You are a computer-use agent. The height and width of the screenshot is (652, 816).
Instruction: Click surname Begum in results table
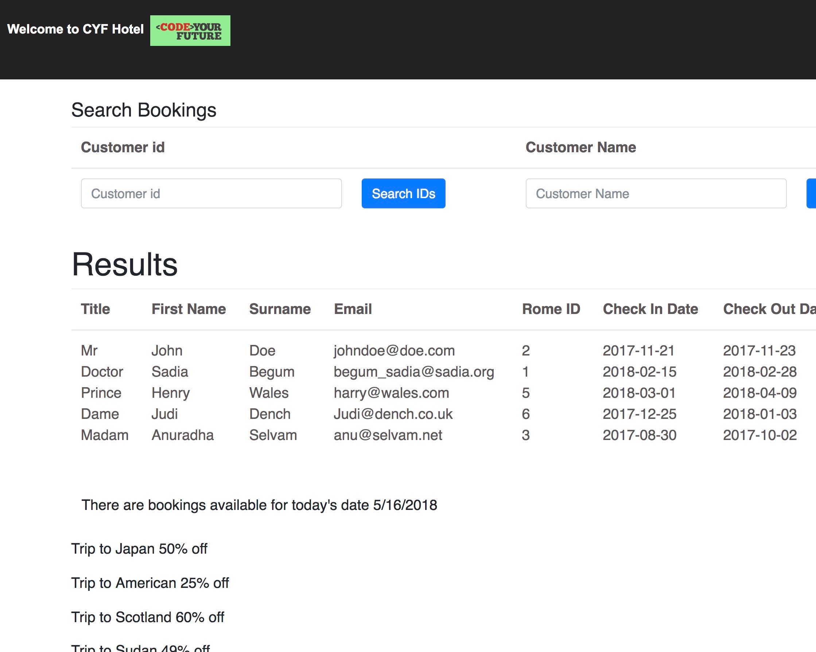click(x=272, y=372)
